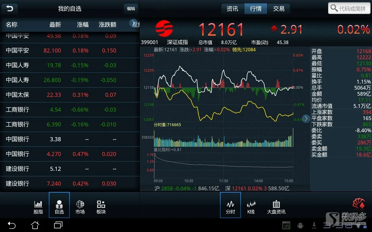Viewport: 372px width, 232px height.
Task: Expand more columns with the header chevron
Action: (133, 23)
